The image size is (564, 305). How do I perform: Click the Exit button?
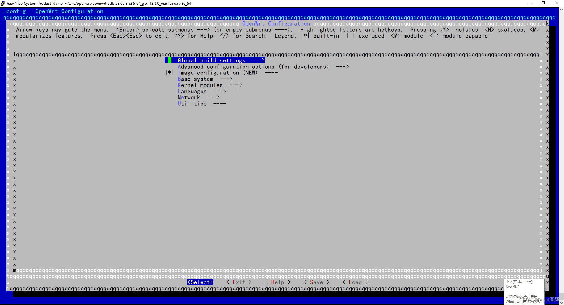pyautogui.click(x=239, y=282)
